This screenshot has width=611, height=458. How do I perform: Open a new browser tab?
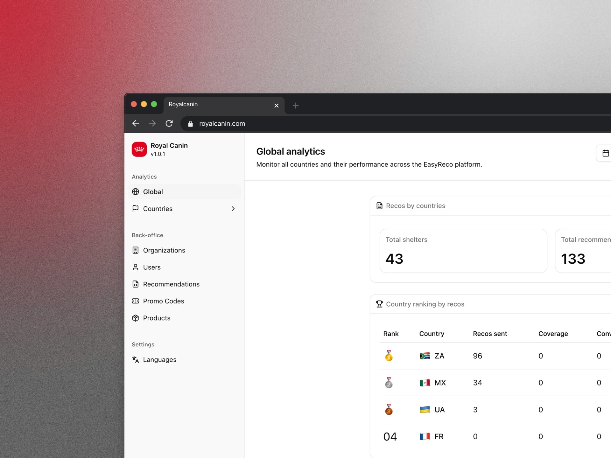point(296,106)
